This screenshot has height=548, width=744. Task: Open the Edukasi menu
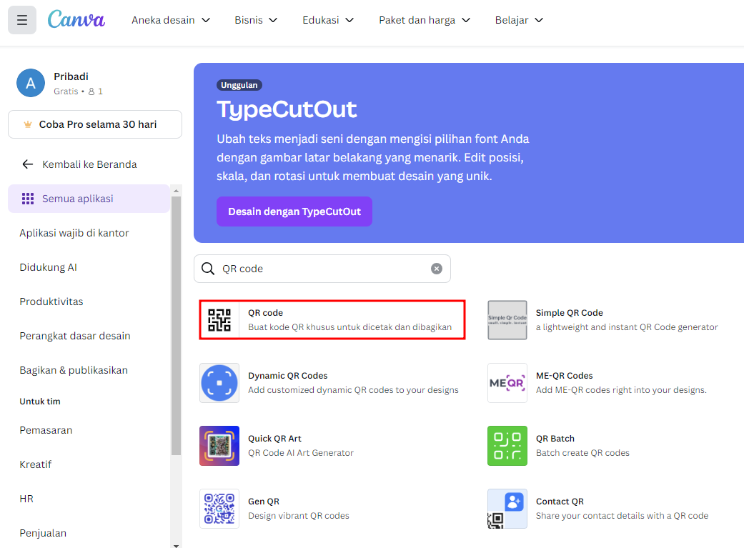click(328, 20)
